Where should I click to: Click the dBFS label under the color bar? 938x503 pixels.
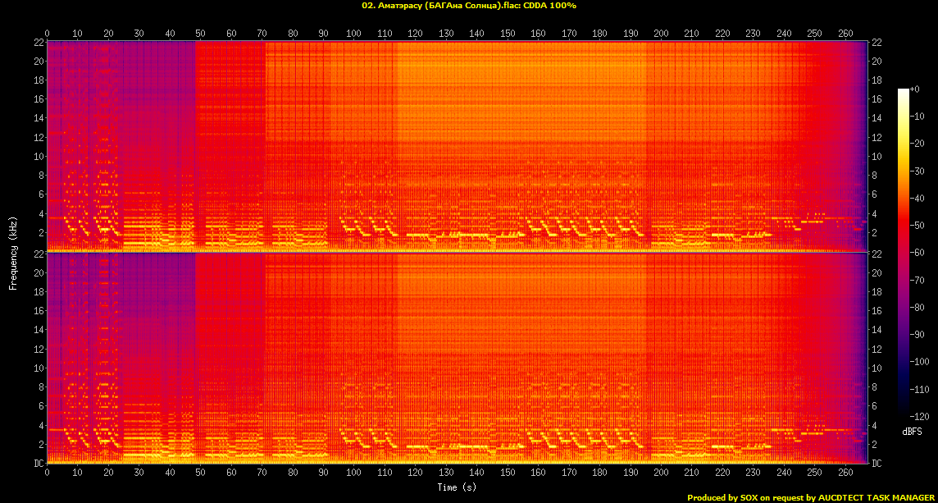pos(913,431)
